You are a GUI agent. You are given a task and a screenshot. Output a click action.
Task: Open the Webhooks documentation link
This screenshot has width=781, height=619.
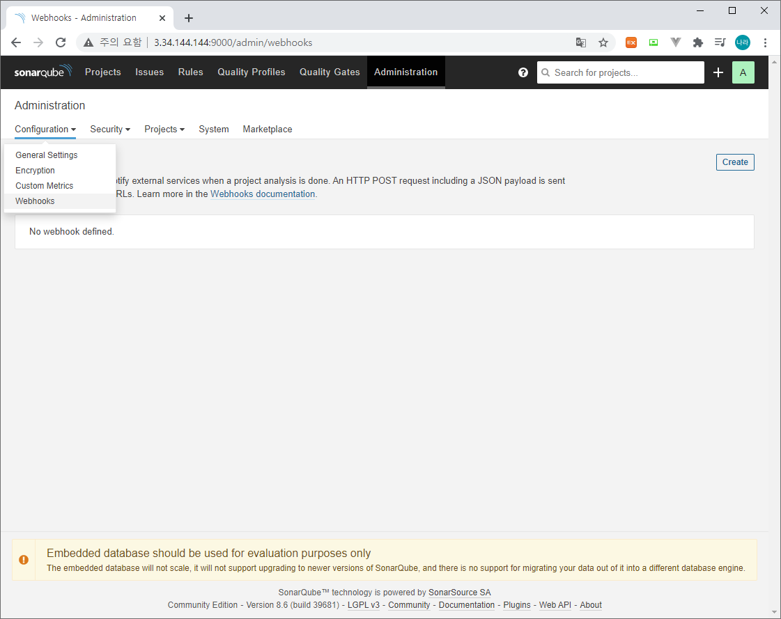(263, 194)
